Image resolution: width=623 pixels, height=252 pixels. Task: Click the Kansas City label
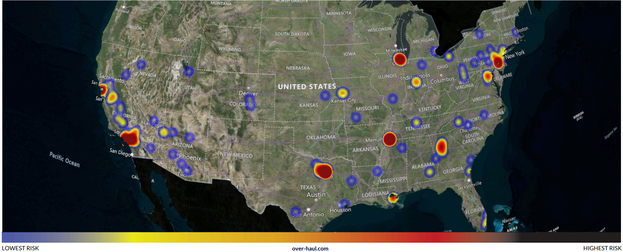343,100
